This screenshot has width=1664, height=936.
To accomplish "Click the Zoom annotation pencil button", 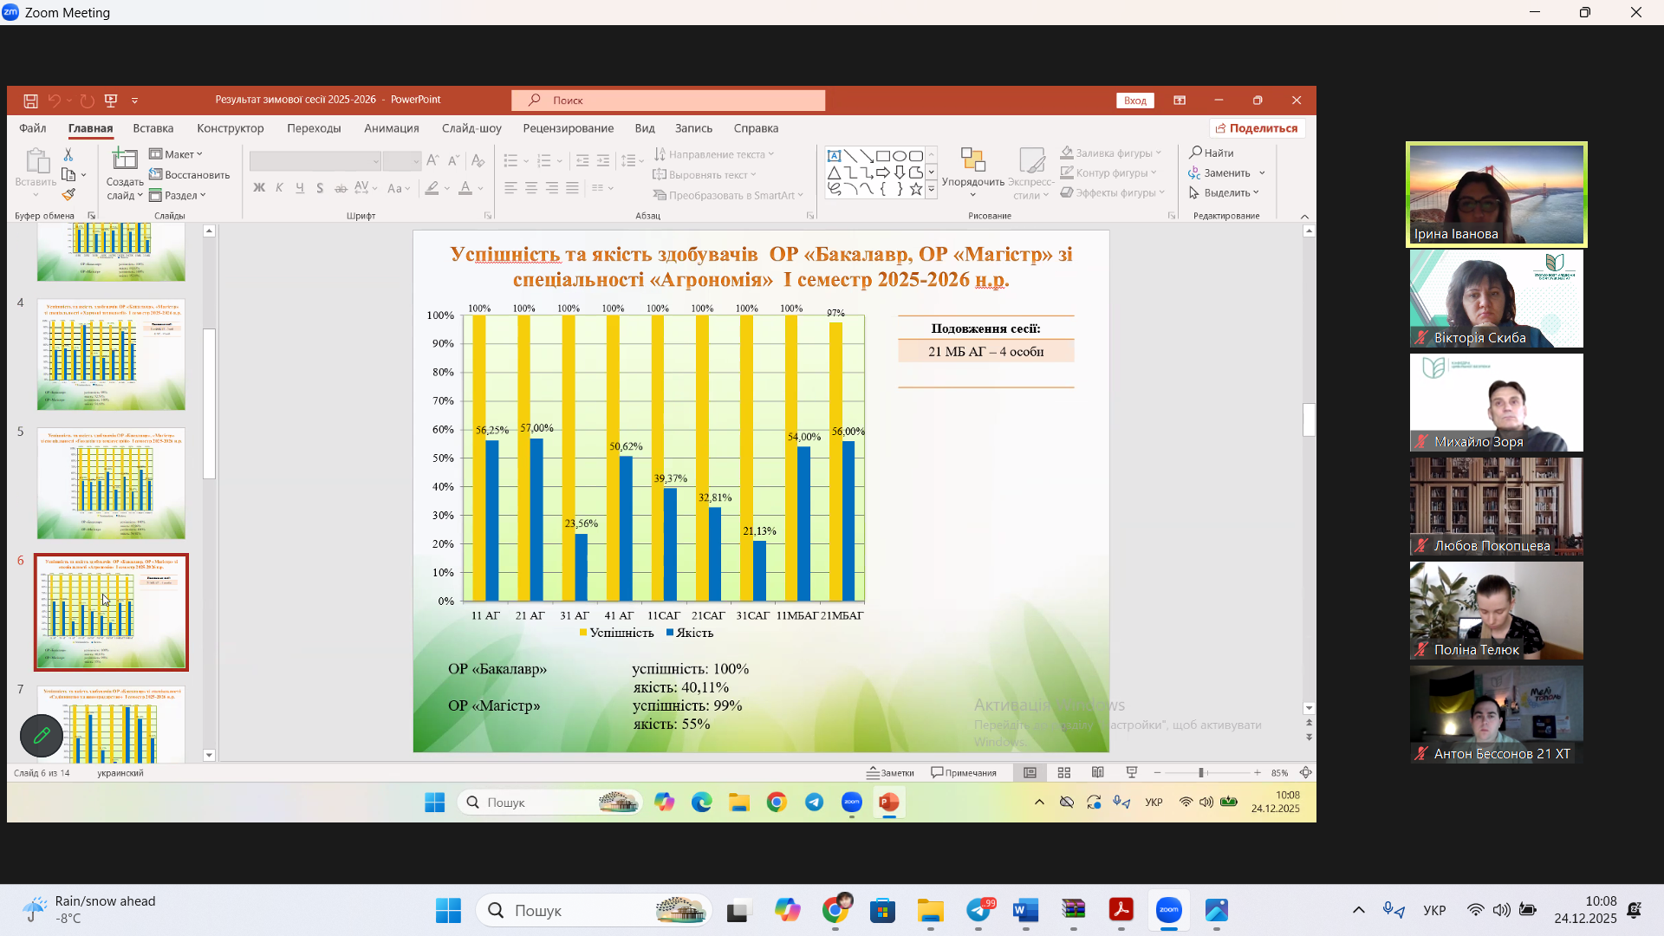I will pyautogui.click(x=42, y=736).
